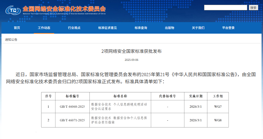Click the 工作组 column header

point(218,96)
